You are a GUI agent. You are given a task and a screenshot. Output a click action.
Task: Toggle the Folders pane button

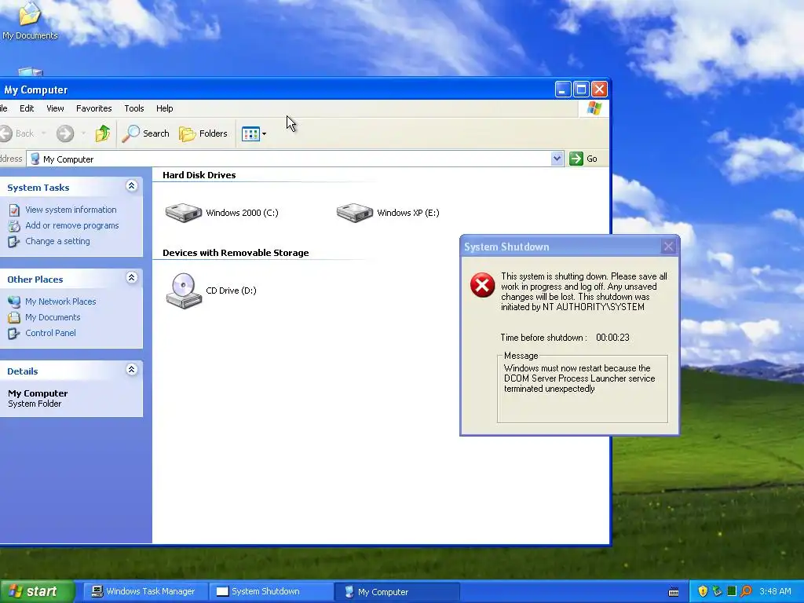[x=203, y=133]
